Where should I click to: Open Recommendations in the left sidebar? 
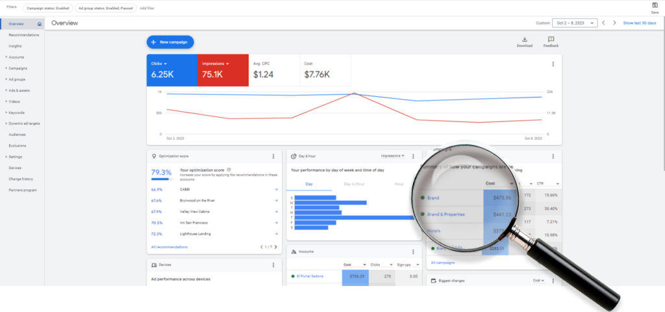24,35
